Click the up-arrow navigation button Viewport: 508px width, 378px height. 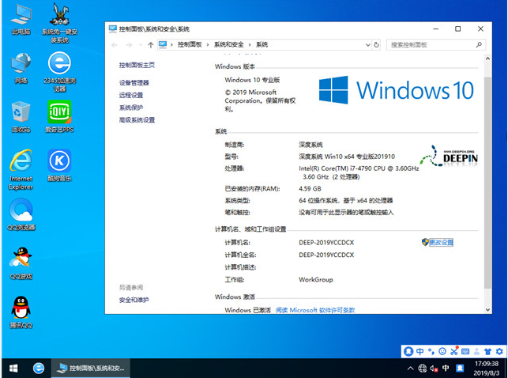(149, 44)
